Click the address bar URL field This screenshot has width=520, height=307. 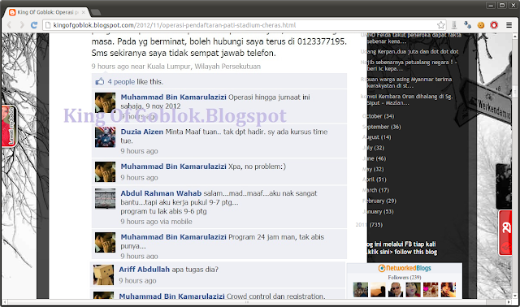(x=244, y=25)
